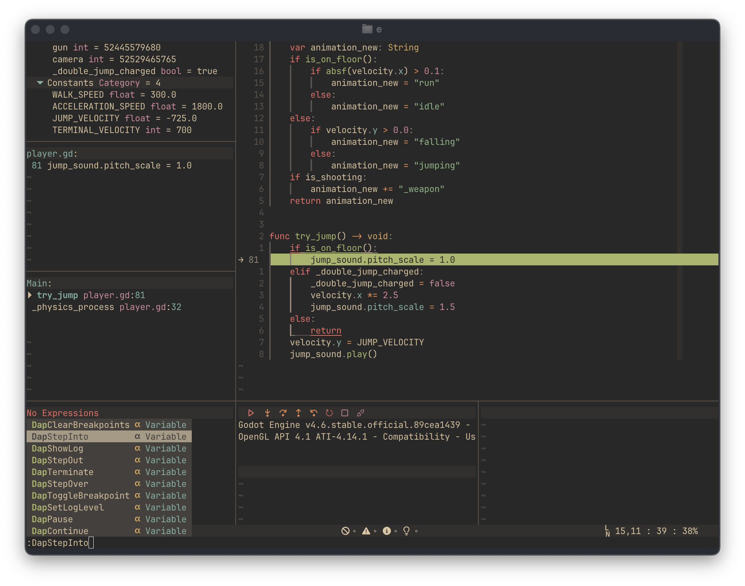
Task: Click the info circle icon in statusline
Action: click(x=387, y=531)
